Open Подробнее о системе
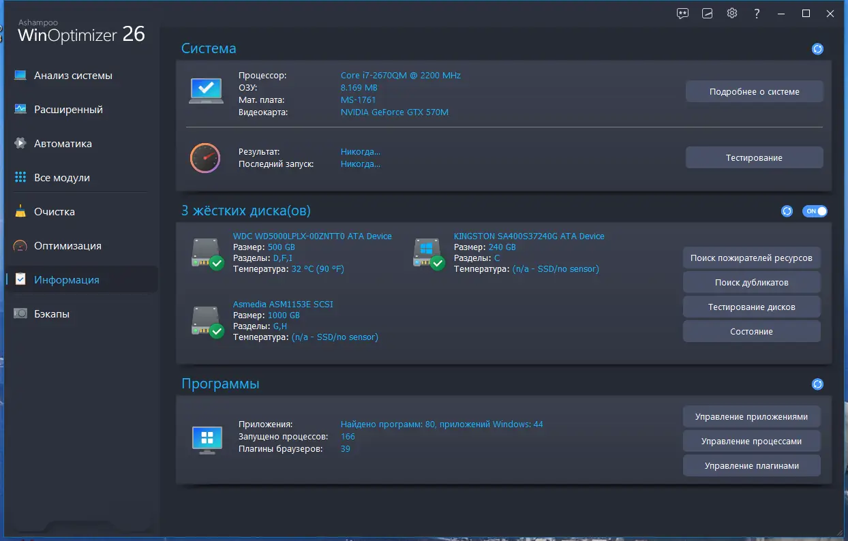The height and width of the screenshot is (541, 848). pyautogui.click(x=754, y=91)
